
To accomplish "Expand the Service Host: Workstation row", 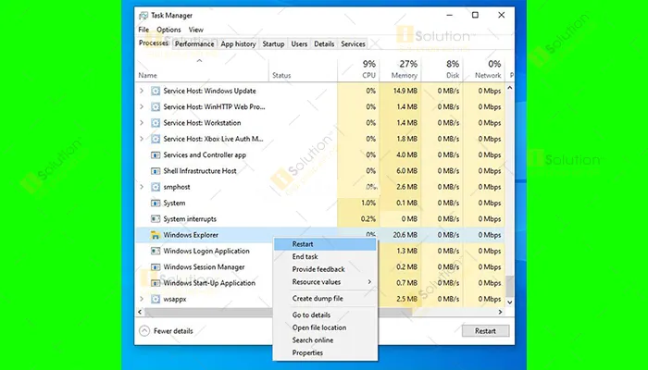I will pos(142,123).
